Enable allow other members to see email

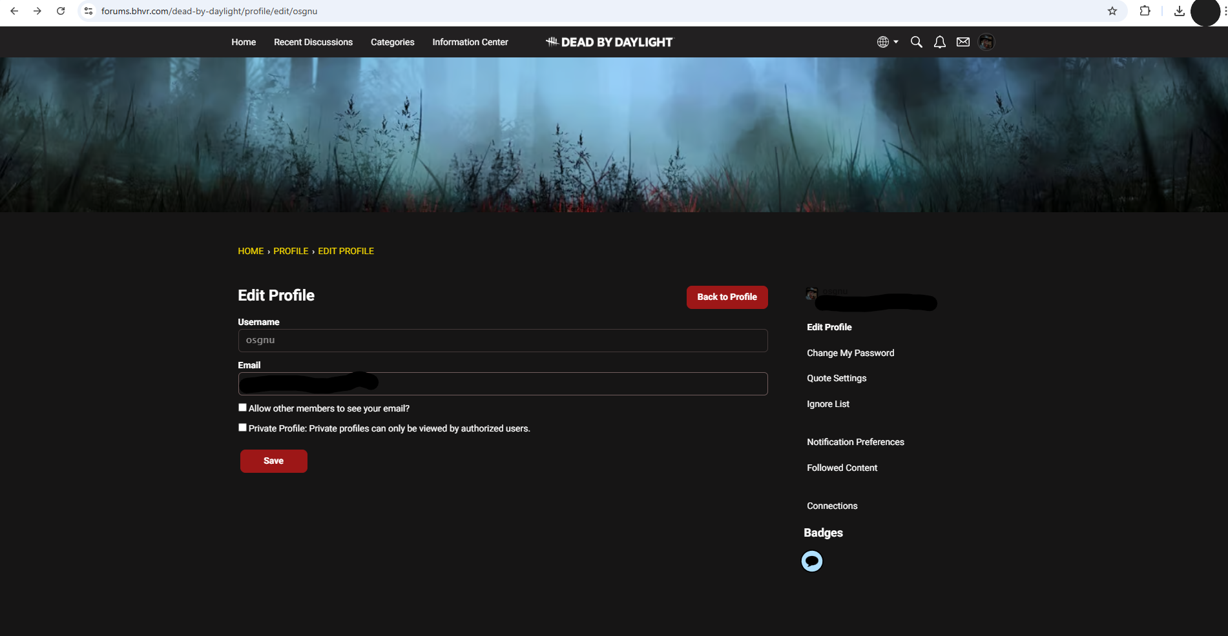242,408
